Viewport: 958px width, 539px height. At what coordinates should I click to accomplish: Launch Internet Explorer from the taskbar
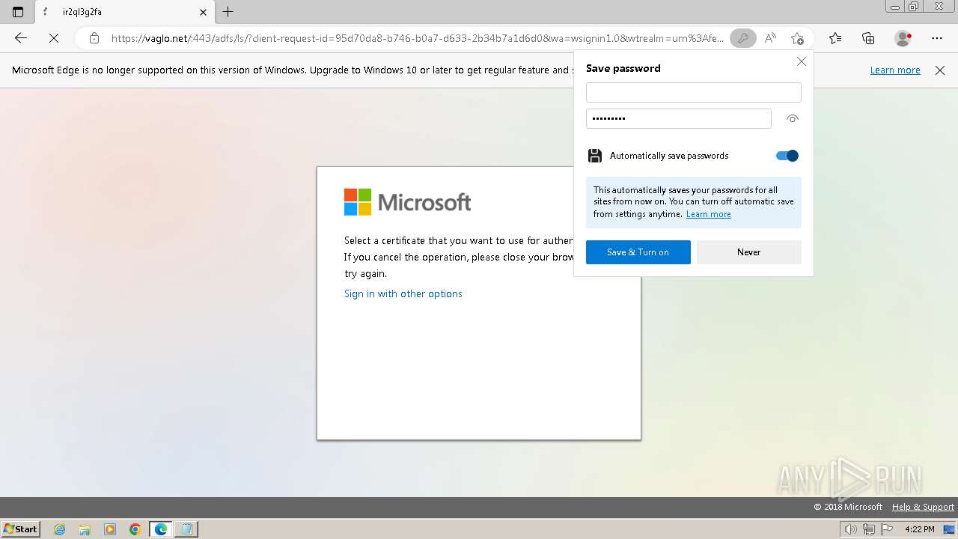(x=60, y=529)
